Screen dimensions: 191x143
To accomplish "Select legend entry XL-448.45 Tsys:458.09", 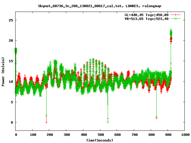I will tap(147, 15).
